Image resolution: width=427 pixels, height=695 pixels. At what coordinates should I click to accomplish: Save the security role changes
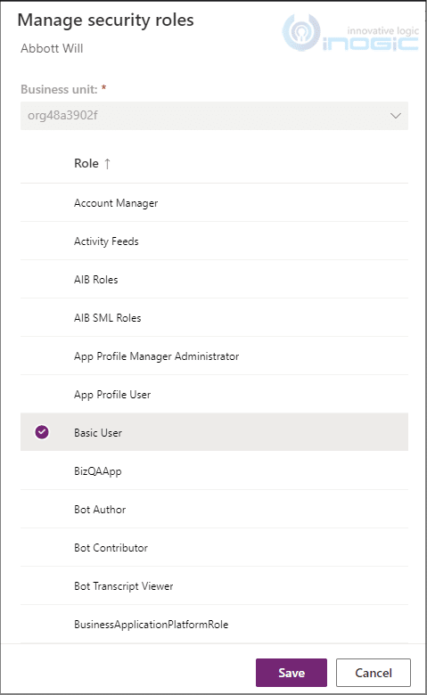(x=292, y=673)
